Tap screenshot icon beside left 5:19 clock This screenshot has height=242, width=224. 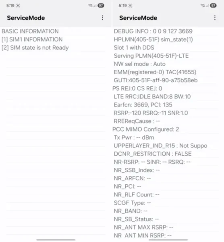[18, 6]
